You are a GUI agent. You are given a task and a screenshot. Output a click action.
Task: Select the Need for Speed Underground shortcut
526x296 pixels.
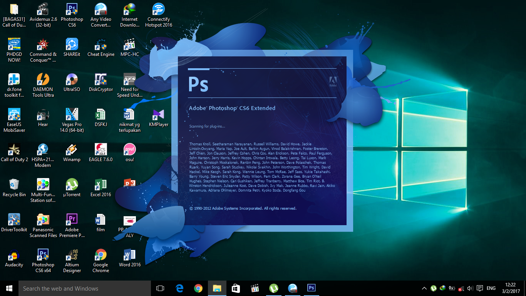pyautogui.click(x=130, y=86)
